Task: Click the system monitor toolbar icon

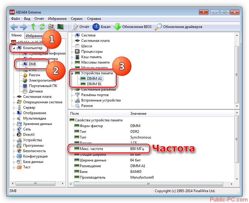Action: tap(61, 27)
